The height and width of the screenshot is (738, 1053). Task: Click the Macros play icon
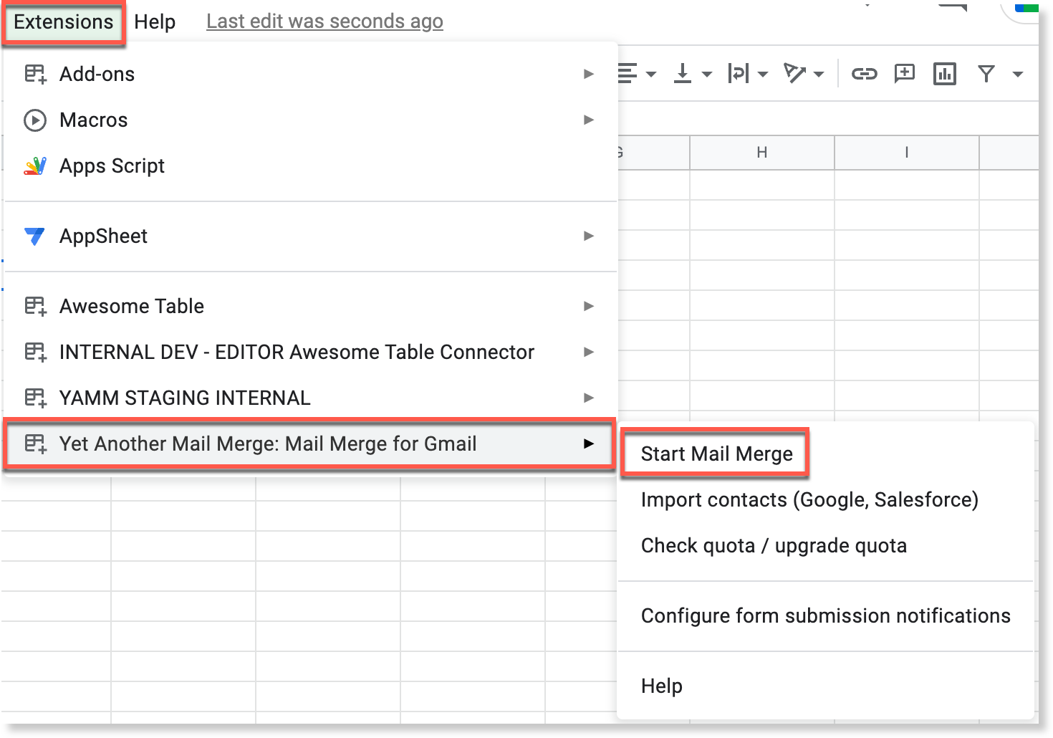coord(34,120)
